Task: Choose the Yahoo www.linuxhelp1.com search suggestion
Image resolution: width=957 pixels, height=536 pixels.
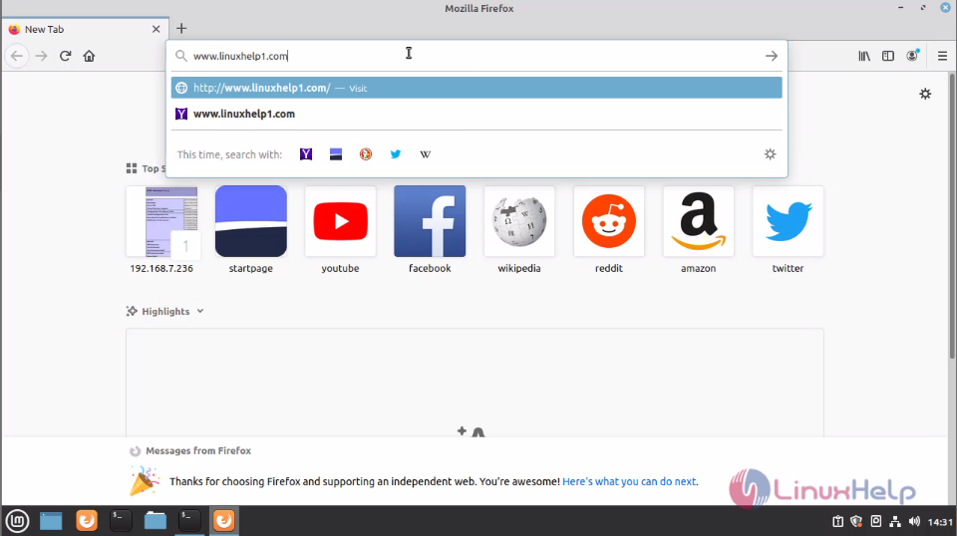Action: tap(477, 114)
